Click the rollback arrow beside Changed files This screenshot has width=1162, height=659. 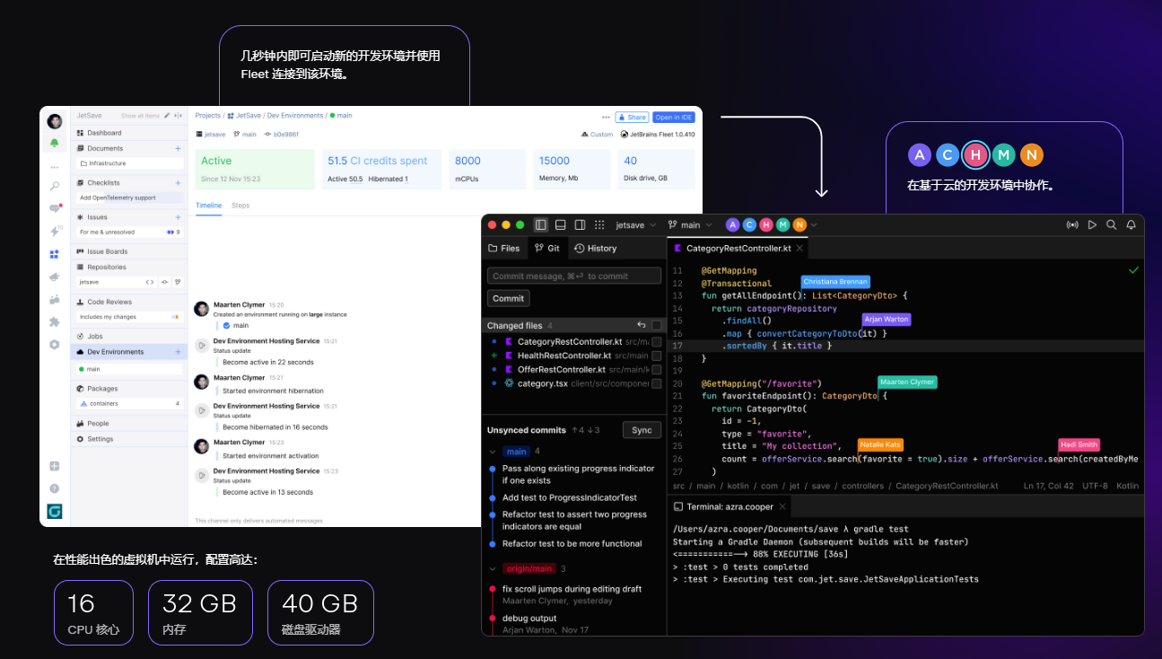642,325
